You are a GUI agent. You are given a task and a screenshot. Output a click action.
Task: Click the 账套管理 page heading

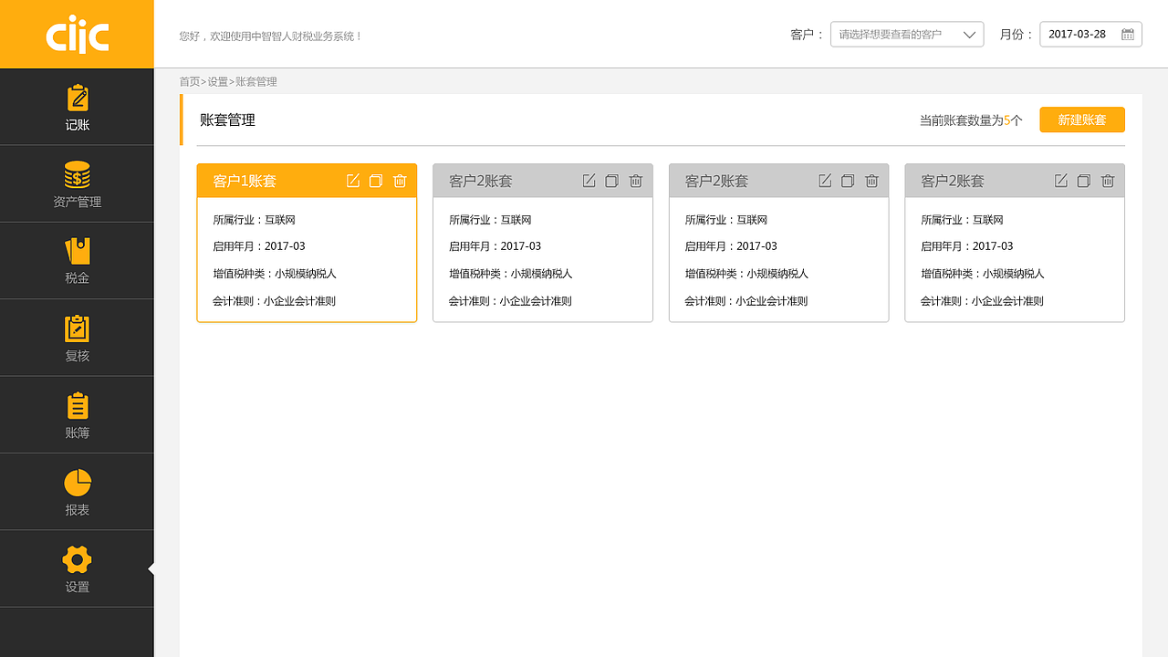click(x=227, y=120)
